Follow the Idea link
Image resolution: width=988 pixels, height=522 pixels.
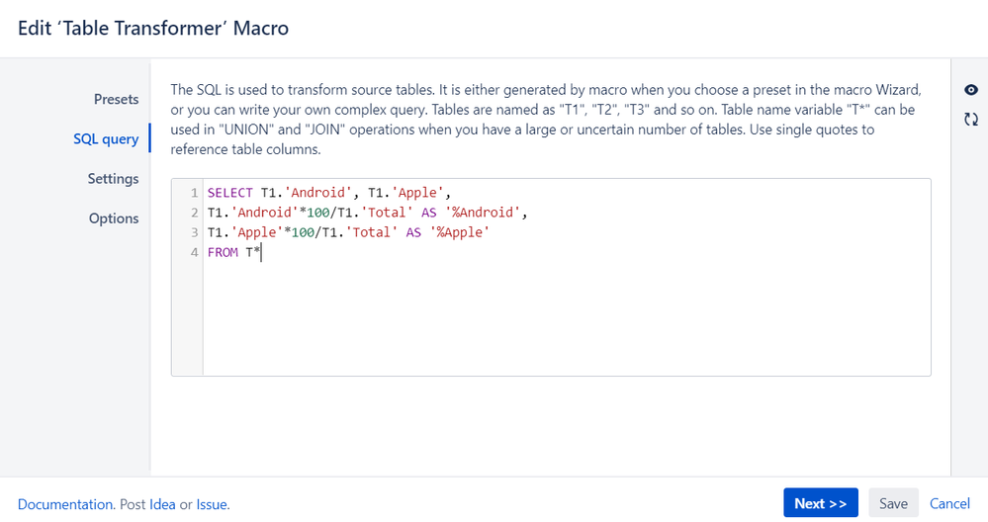tap(162, 504)
